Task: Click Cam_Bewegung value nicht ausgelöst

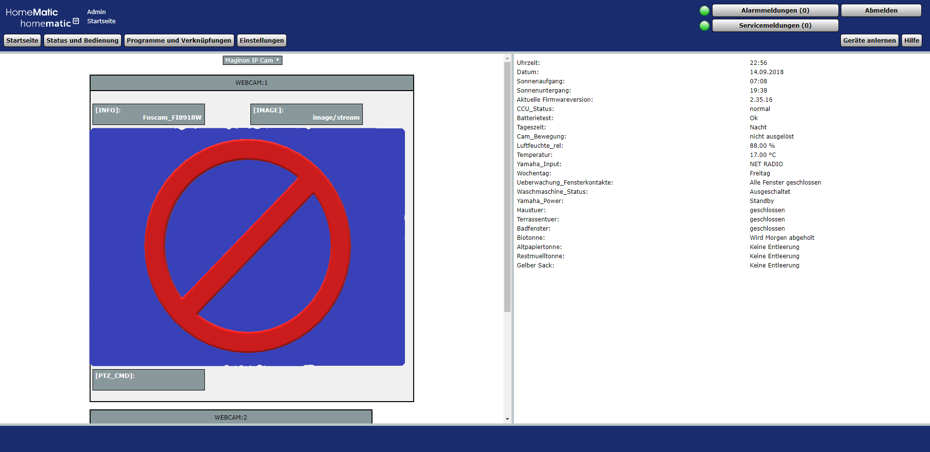Action: [x=772, y=137]
